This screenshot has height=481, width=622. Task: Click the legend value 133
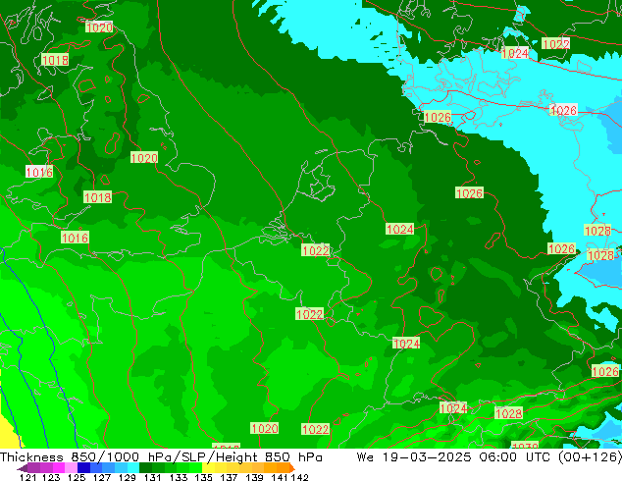(x=179, y=477)
